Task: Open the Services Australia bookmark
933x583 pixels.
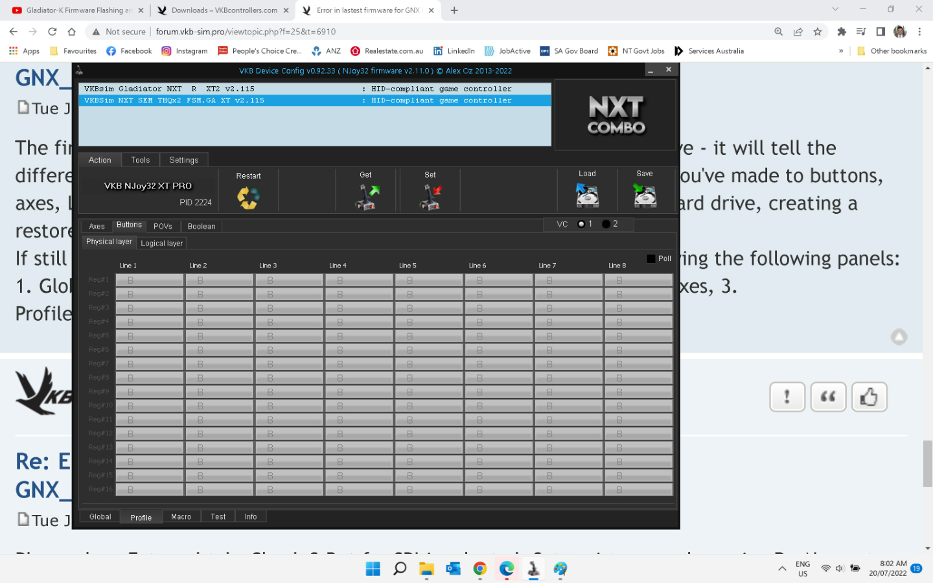Action: (x=709, y=51)
